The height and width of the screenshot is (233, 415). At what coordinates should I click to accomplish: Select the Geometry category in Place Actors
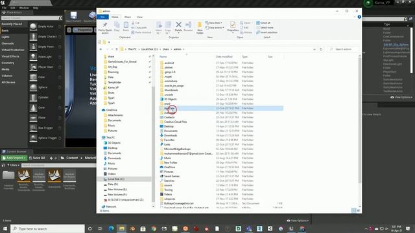point(8,63)
